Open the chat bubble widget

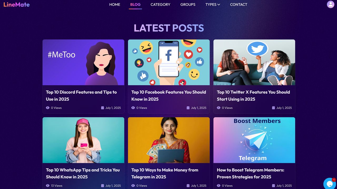(x=330, y=183)
